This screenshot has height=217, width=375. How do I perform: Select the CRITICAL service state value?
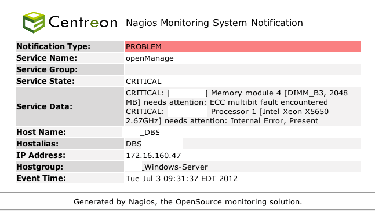click(x=144, y=82)
